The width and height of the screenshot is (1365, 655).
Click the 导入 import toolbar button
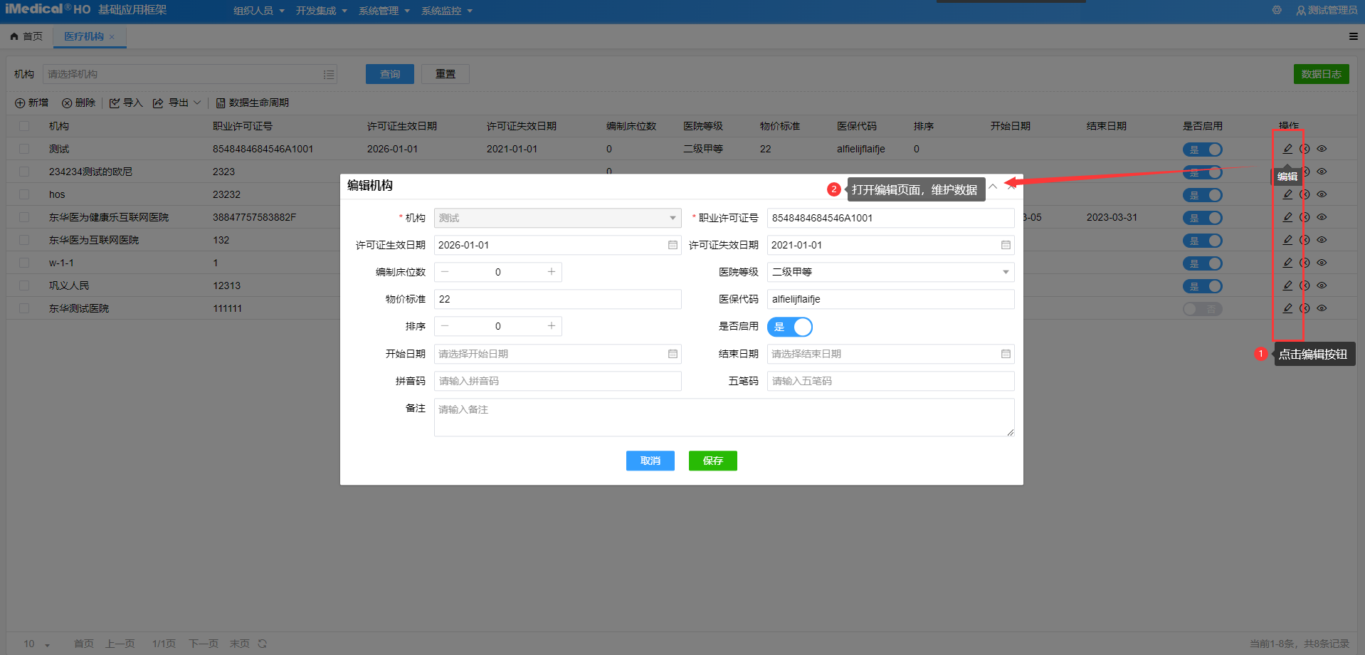click(126, 103)
